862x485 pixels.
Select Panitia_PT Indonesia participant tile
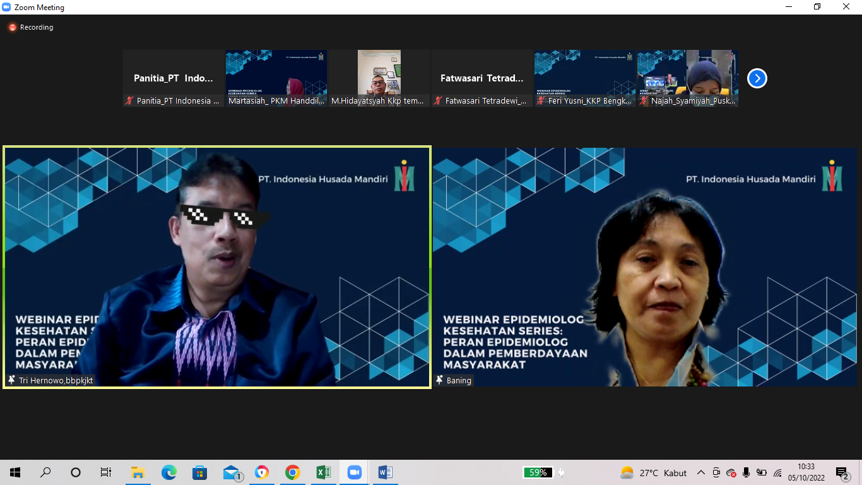coord(174,78)
